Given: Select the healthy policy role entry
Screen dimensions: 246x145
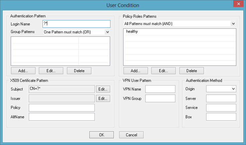Looking at the screenshot, I should click(179, 32).
